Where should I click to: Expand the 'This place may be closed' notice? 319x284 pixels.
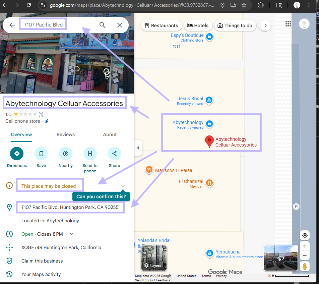pyautogui.click(x=123, y=186)
